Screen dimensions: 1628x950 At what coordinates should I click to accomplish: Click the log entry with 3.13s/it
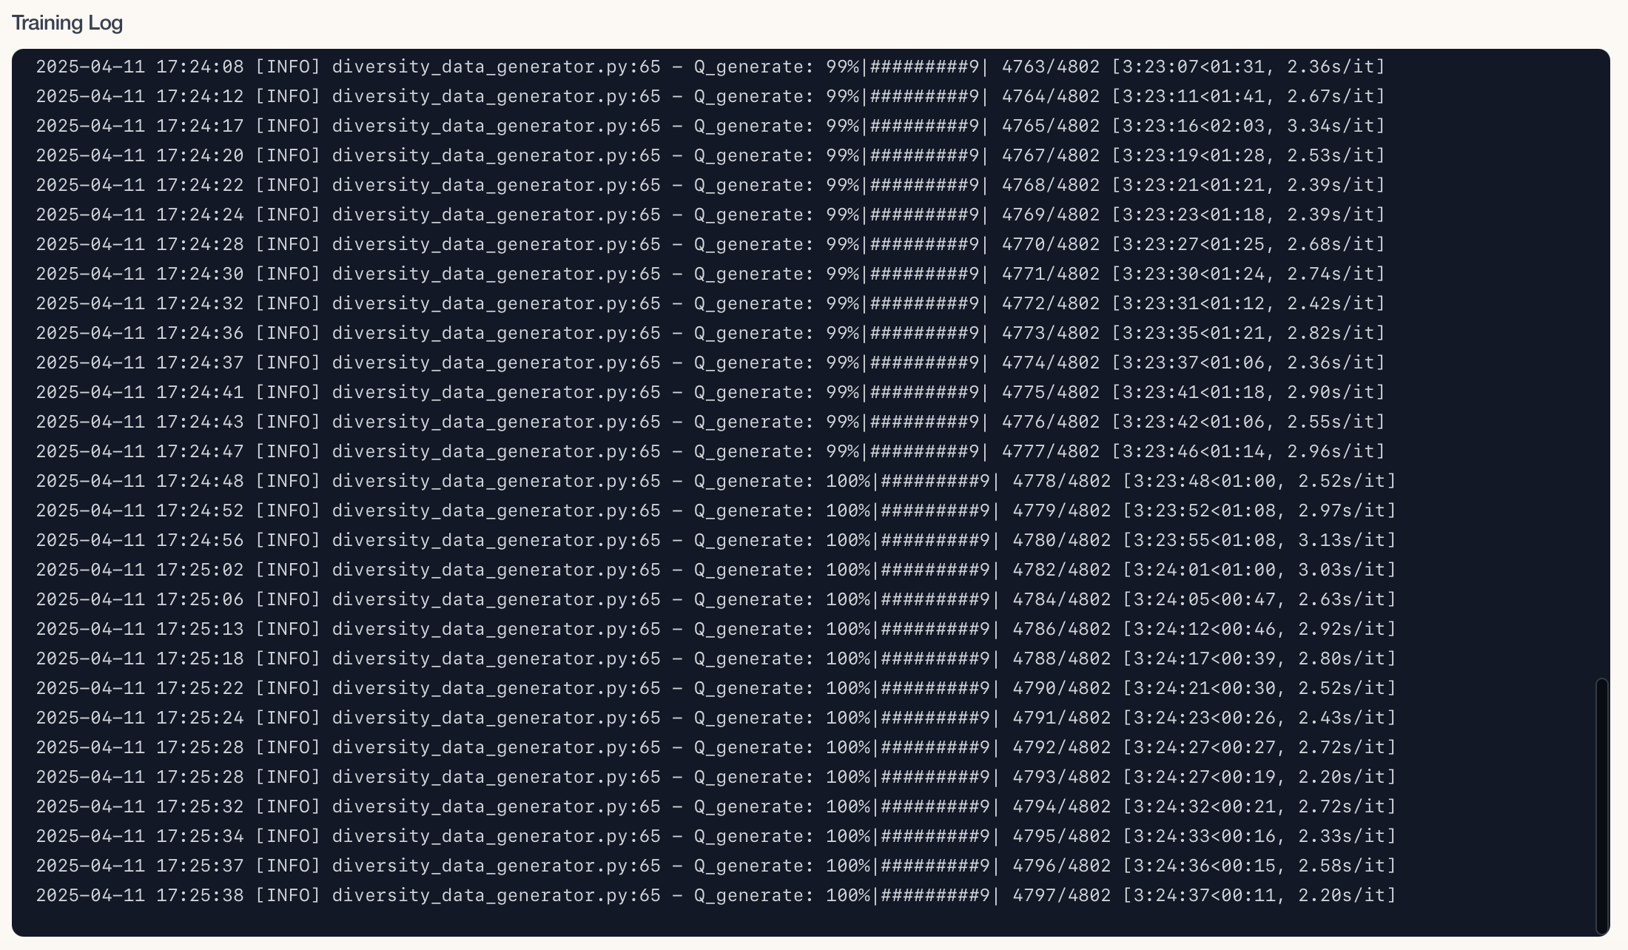pyautogui.click(x=716, y=540)
